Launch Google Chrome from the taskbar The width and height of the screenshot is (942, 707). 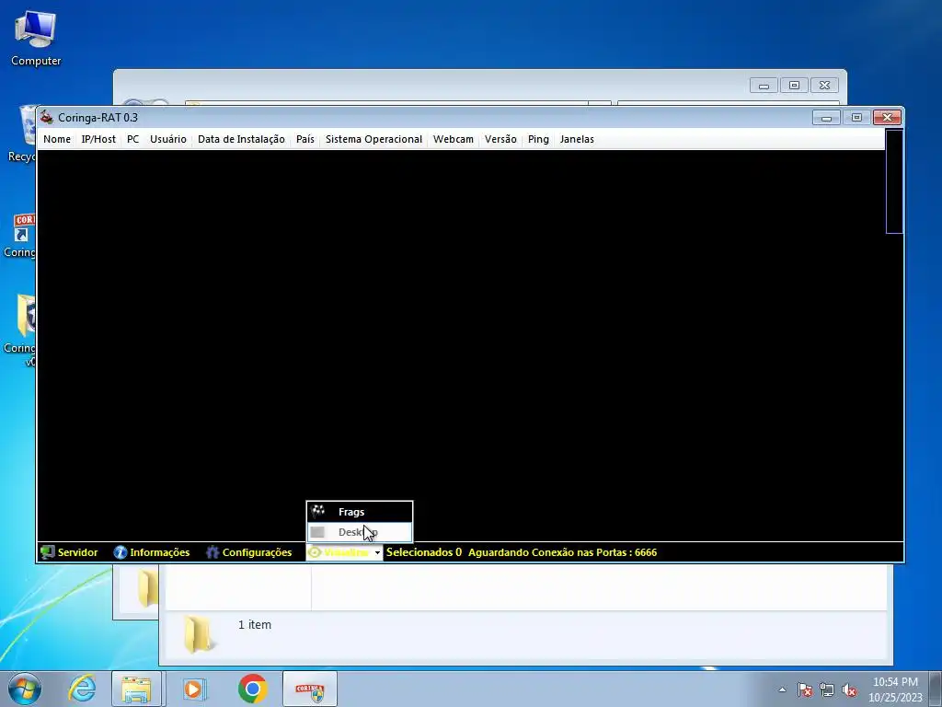click(252, 689)
